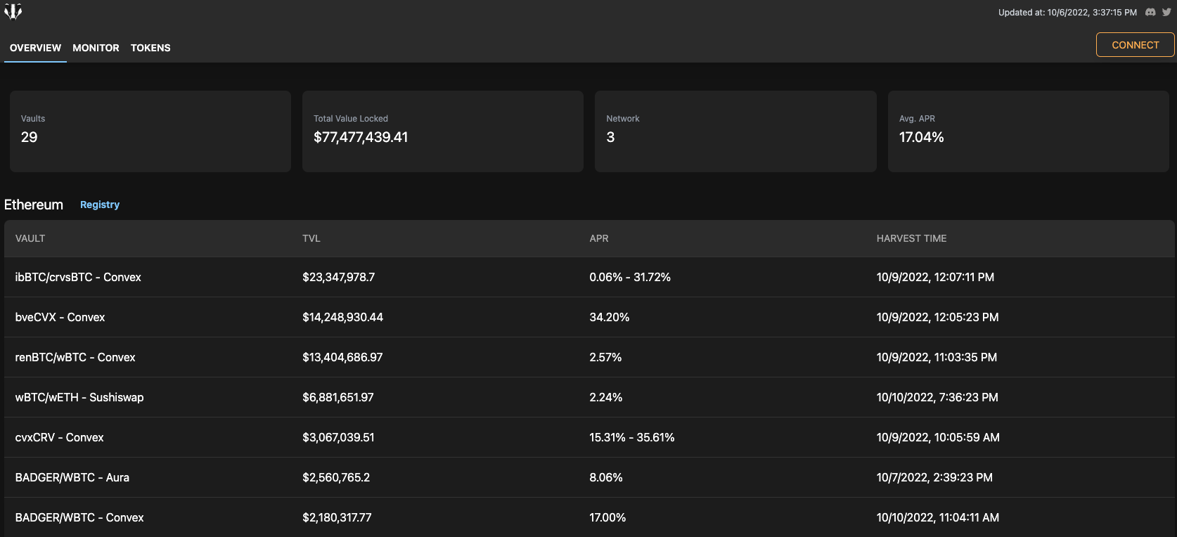The width and height of the screenshot is (1177, 537).
Task: Click the HARVEST TIME column header
Action: (911, 238)
